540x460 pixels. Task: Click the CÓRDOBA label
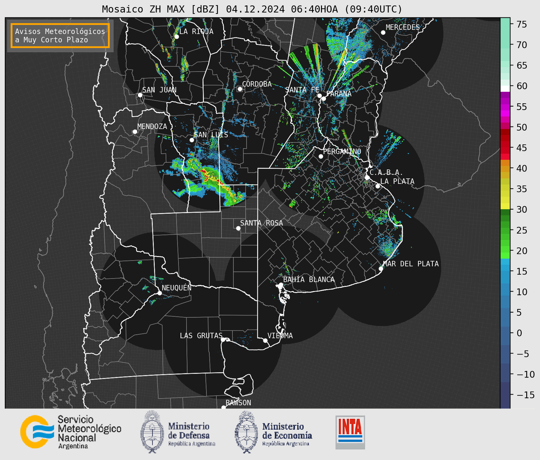[x=257, y=84]
